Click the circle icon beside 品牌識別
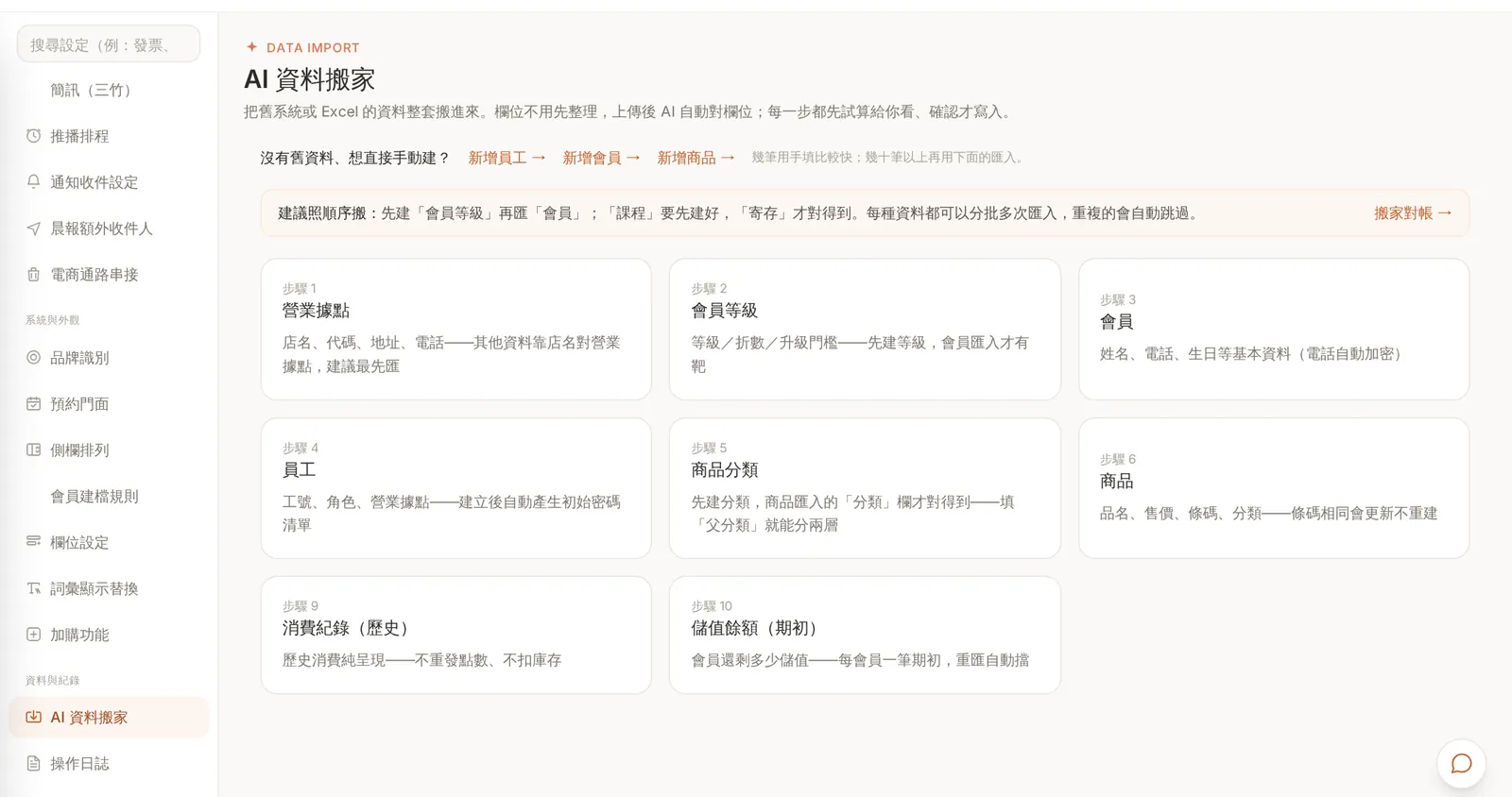This screenshot has height=797, width=1512. 33,358
